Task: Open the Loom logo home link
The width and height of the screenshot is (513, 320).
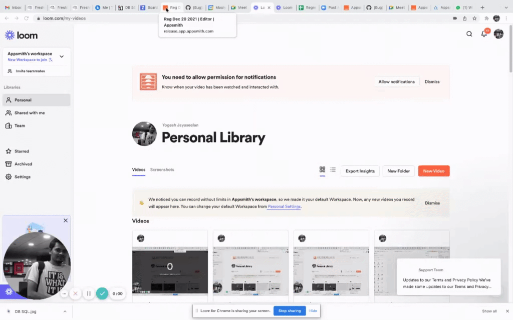Action: pyautogui.click(x=21, y=35)
